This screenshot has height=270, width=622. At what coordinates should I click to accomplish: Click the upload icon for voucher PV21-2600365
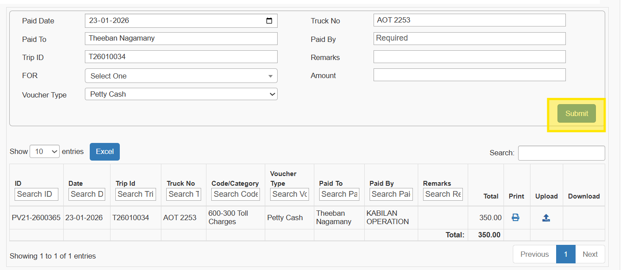point(546,217)
